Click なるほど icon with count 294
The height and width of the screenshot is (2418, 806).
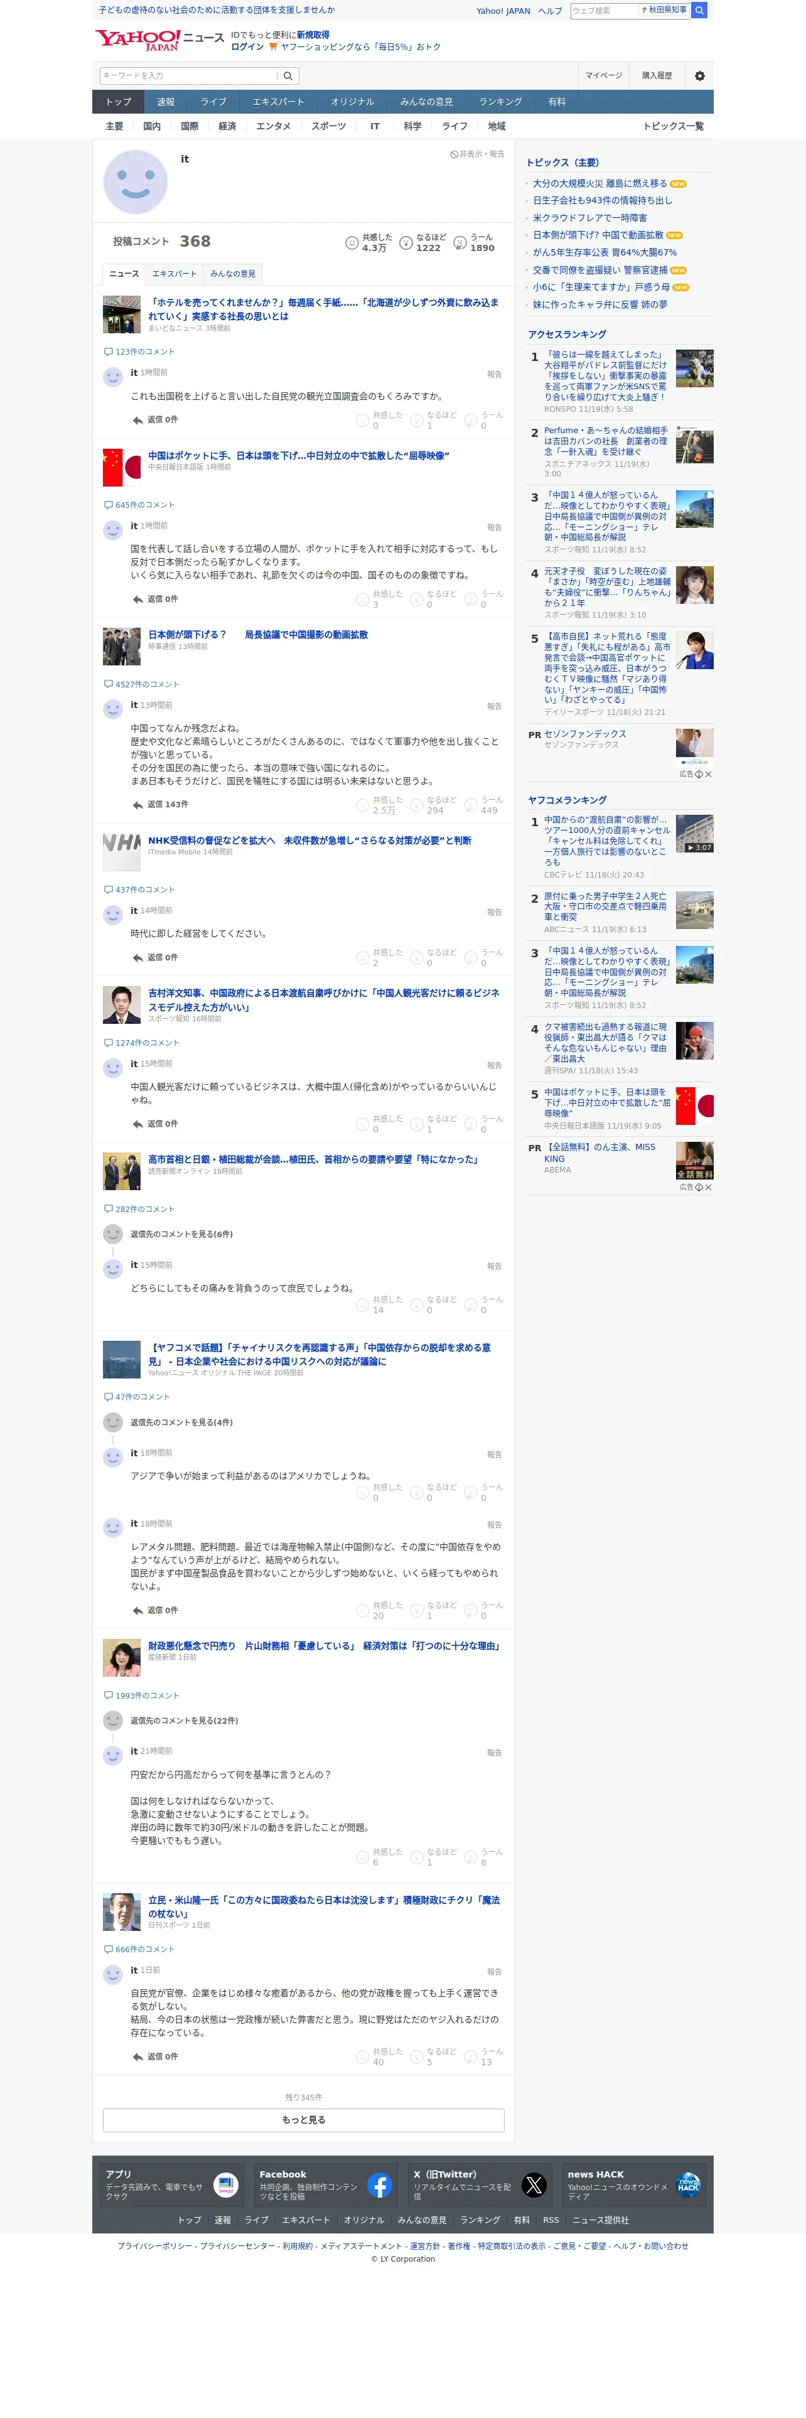[x=417, y=805]
